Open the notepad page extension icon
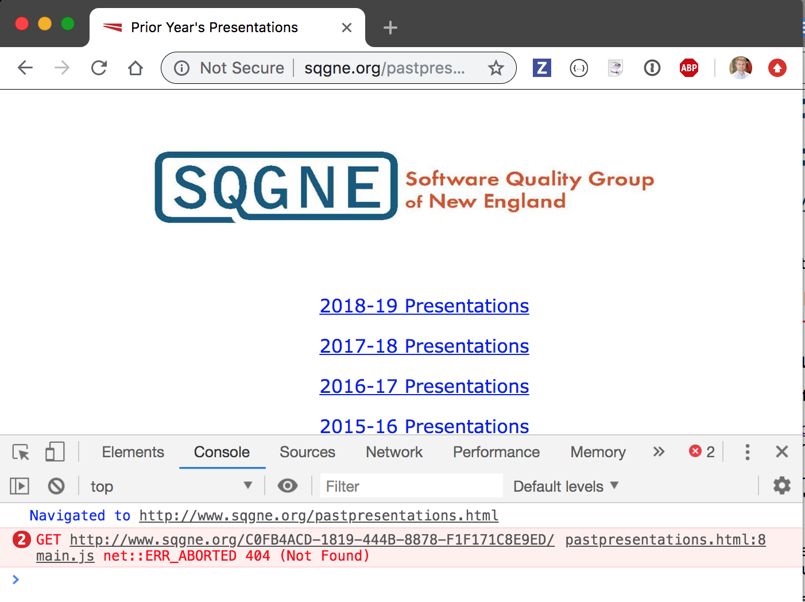This screenshot has width=805, height=602. click(615, 68)
